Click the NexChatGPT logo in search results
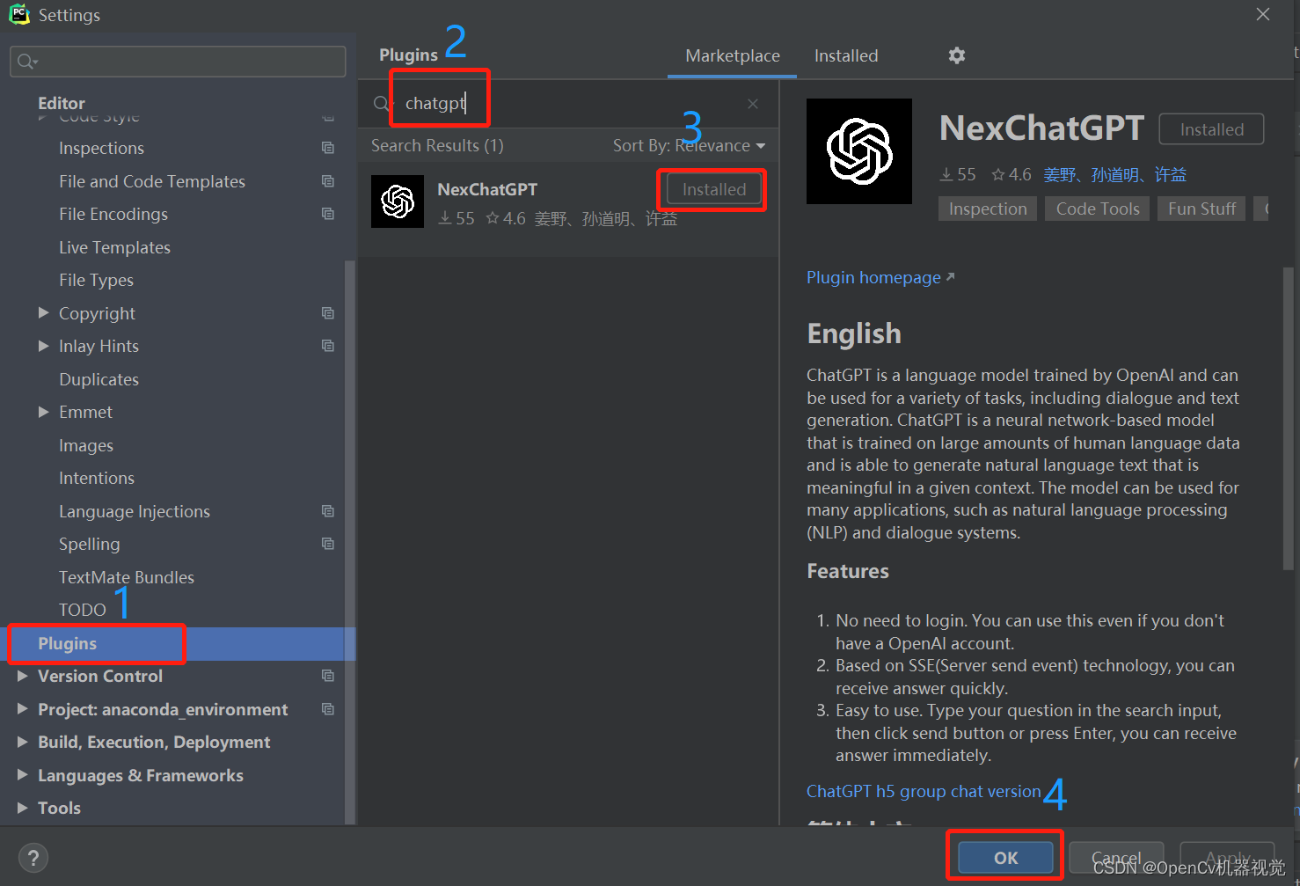This screenshot has width=1300, height=886. tap(398, 201)
